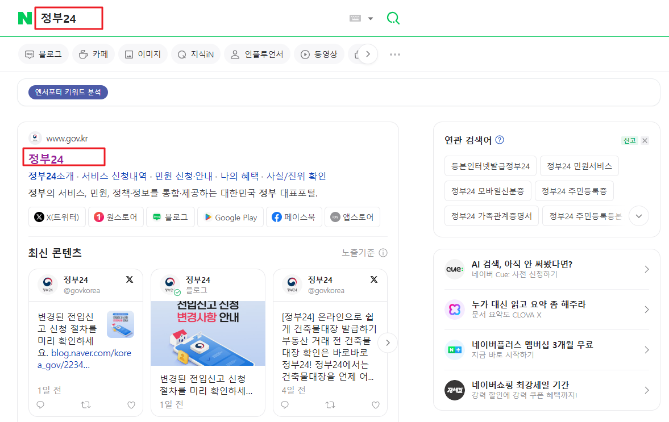Open 네이버플러스 멤버십 3개월 무료 chevron
This screenshot has width=669, height=422.
[647, 349]
